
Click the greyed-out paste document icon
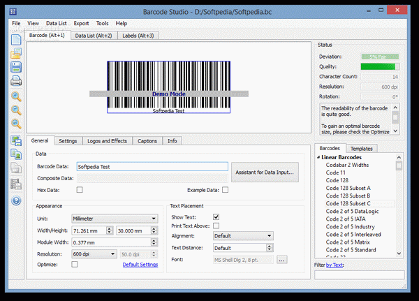(16, 168)
